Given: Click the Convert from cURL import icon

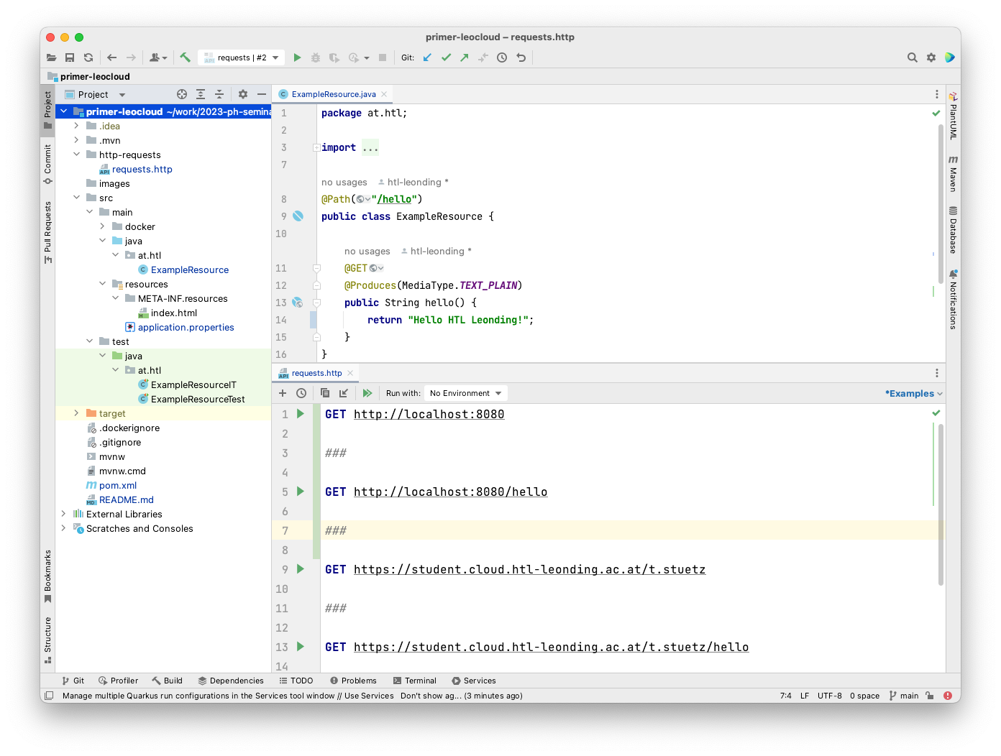Looking at the screenshot, I should point(344,393).
